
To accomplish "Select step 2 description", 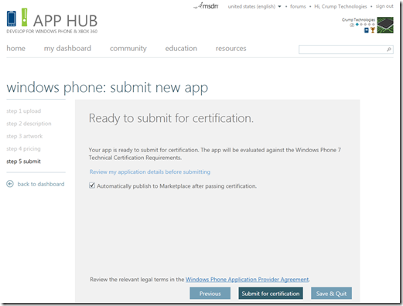I will coord(29,124).
